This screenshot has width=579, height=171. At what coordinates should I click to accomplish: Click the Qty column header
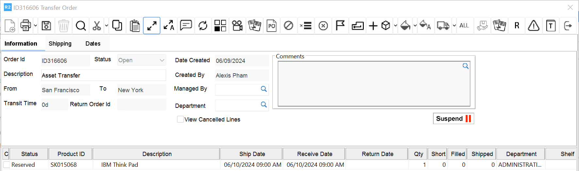[418, 154]
